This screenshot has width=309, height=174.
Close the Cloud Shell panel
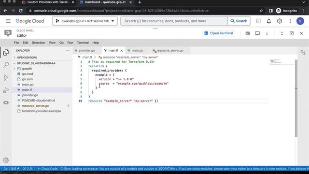click(x=301, y=33)
